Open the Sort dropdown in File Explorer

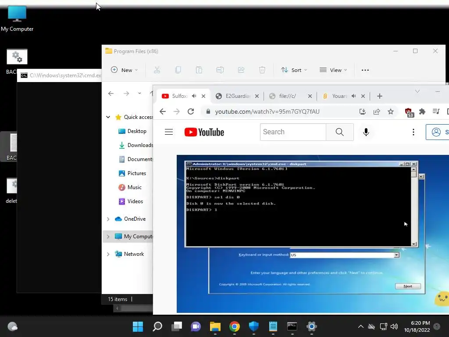[x=294, y=70]
